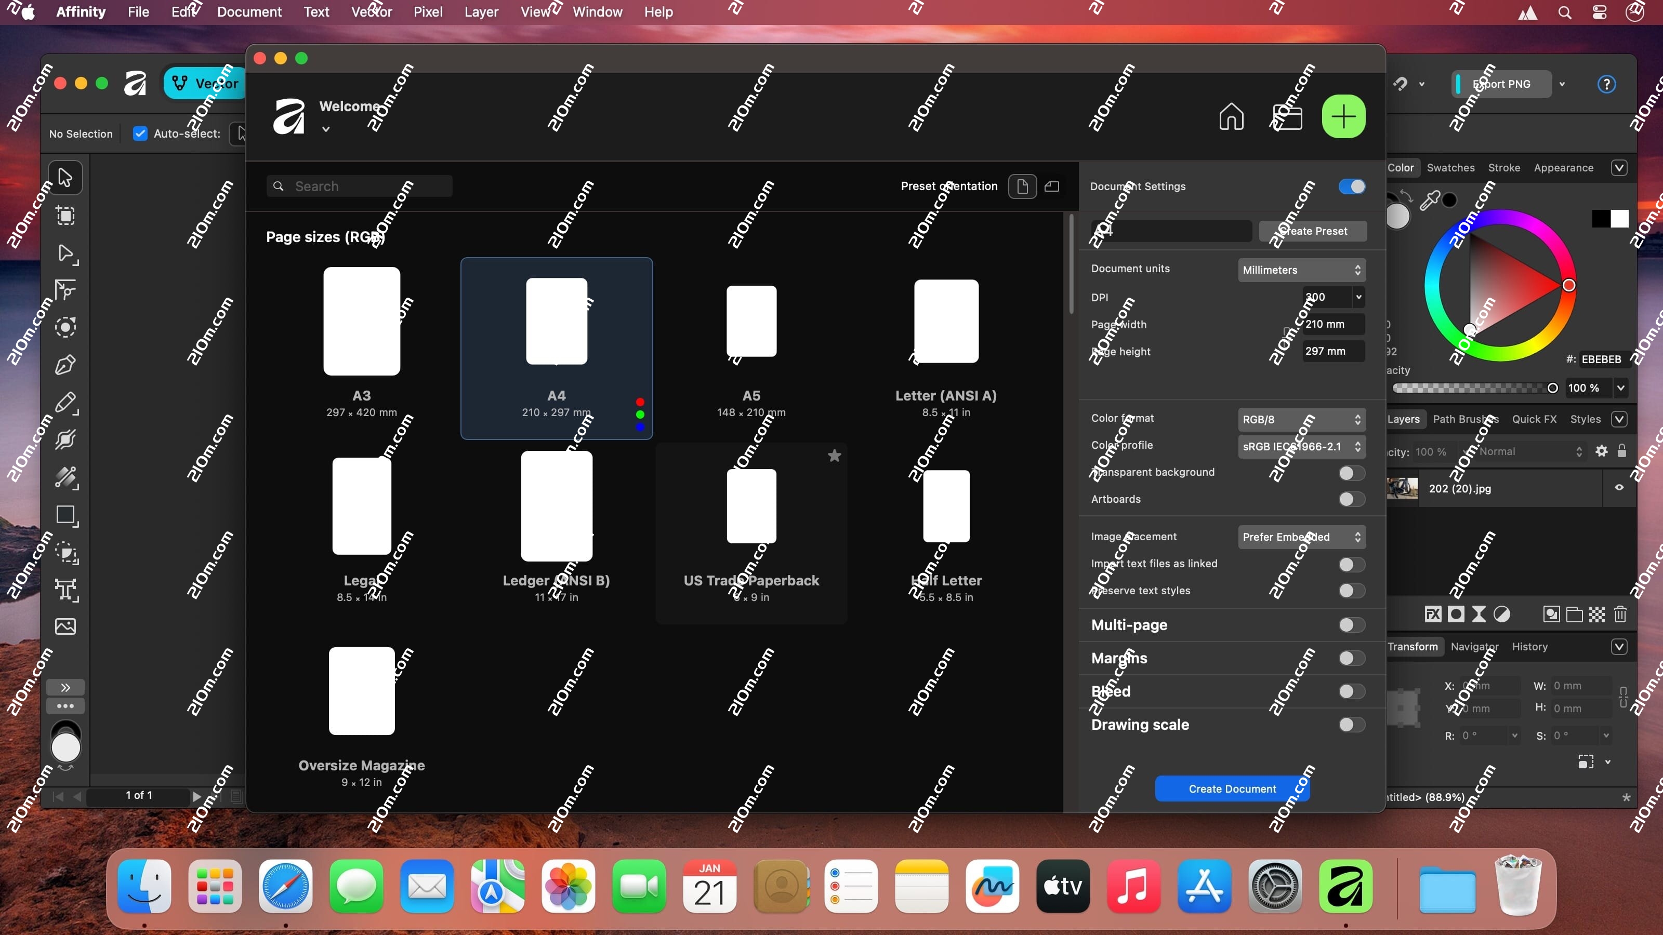Click the black swatch beside white swatch
Image resolution: width=1663 pixels, height=935 pixels.
click(x=1601, y=219)
